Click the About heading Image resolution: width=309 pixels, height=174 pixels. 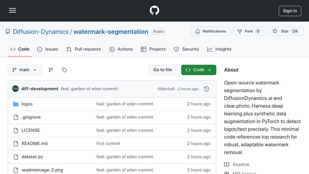tap(231, 70)
